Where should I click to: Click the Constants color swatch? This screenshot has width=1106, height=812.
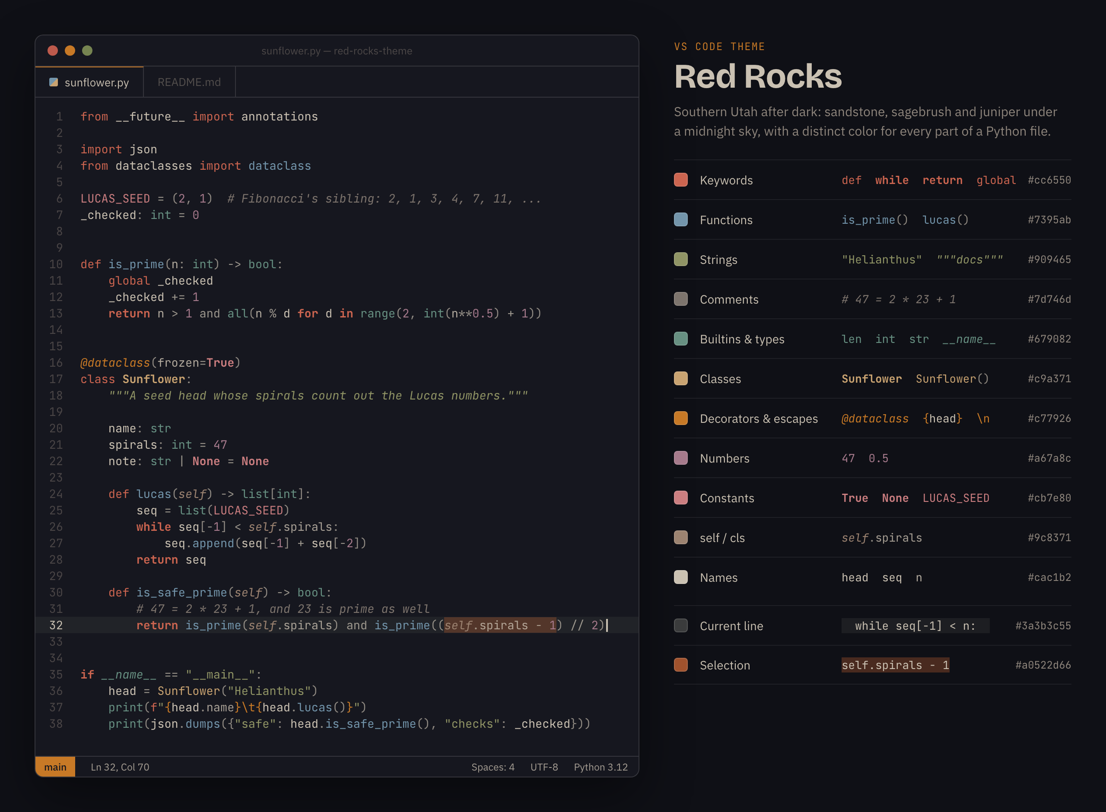[x=681, y=498]
